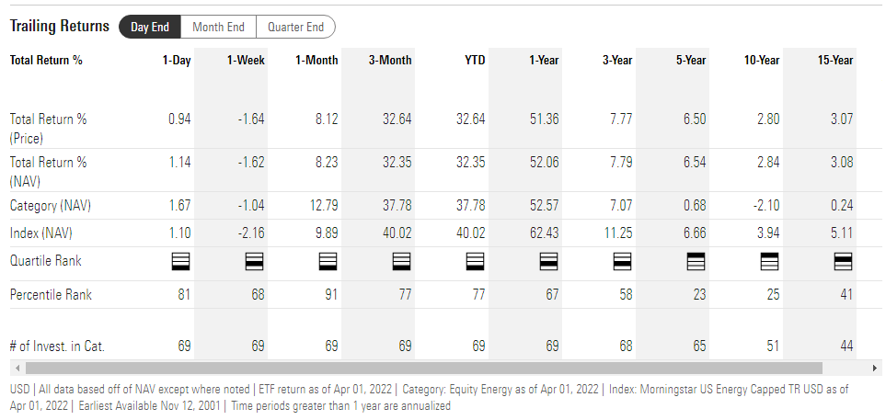The image size is (886, 420).
Task: Click the 3-Year column header
Action: 617,61
